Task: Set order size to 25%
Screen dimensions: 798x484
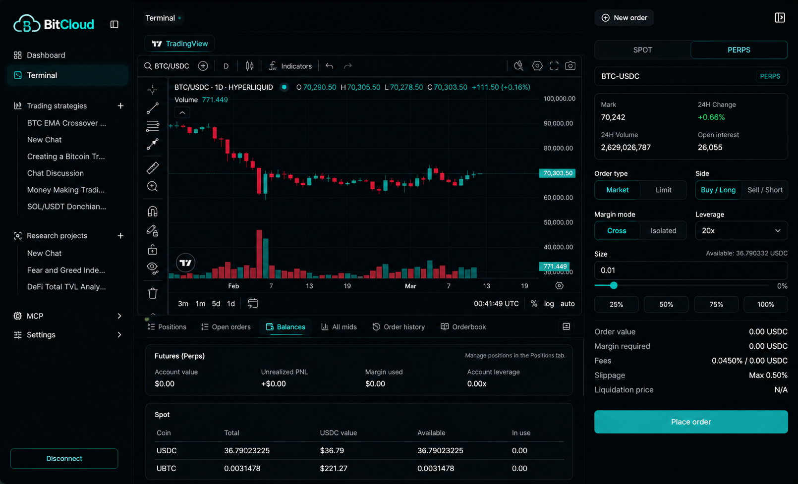Action: [616, 304]
